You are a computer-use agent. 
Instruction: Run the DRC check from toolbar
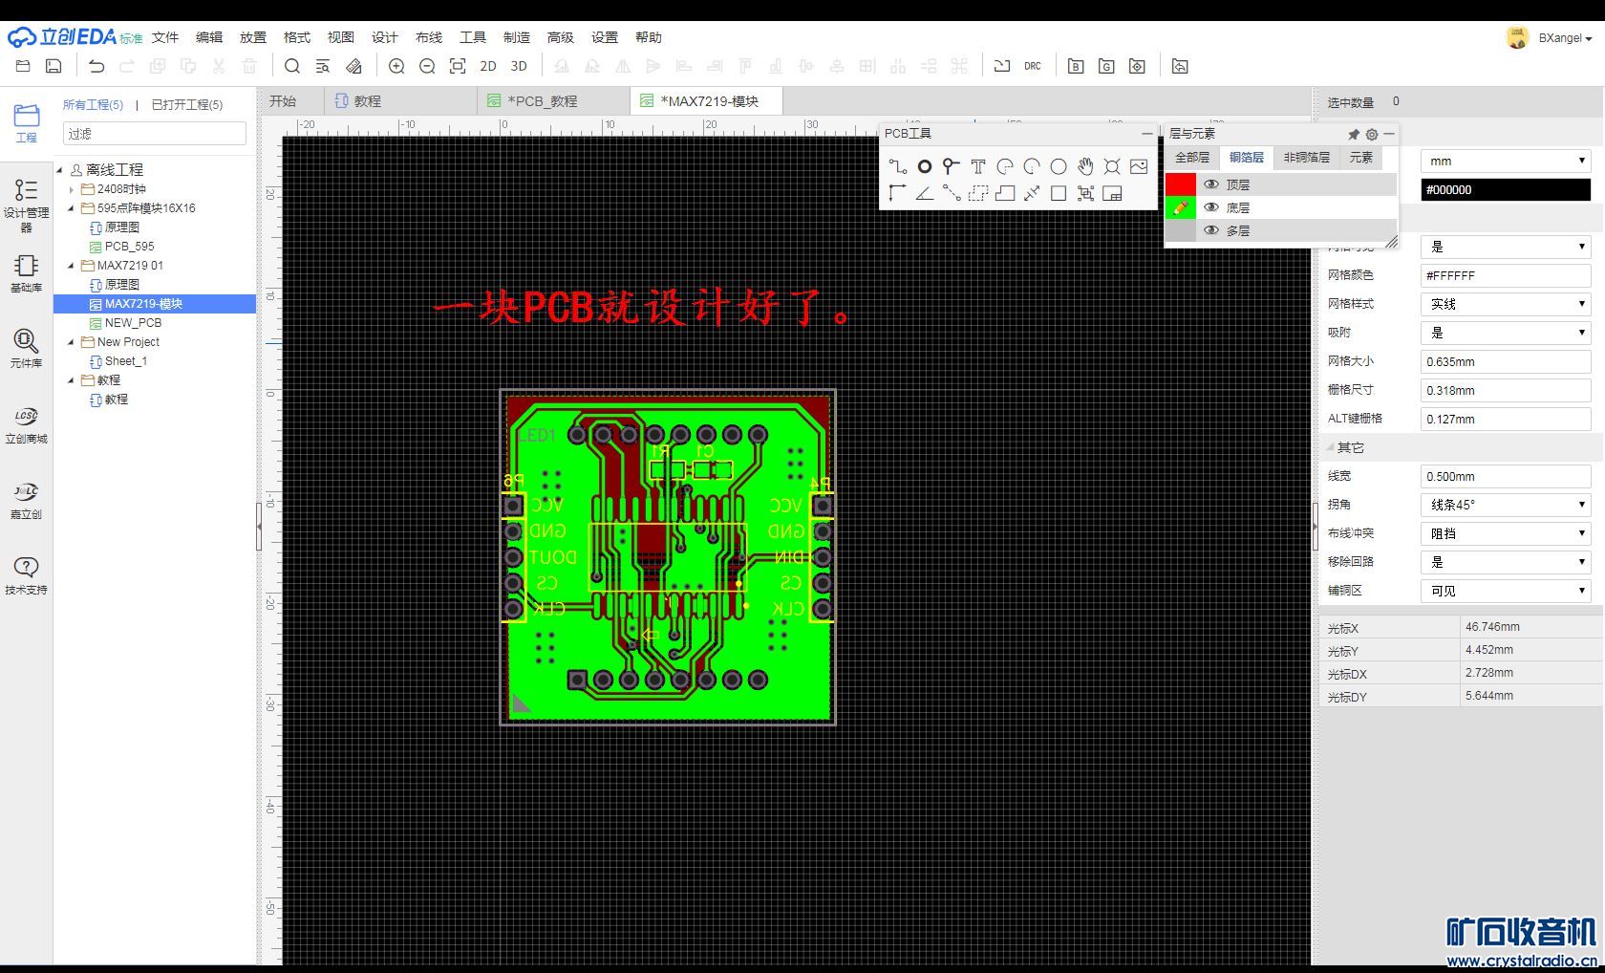pyautogui.click(x=1033, y=66)
